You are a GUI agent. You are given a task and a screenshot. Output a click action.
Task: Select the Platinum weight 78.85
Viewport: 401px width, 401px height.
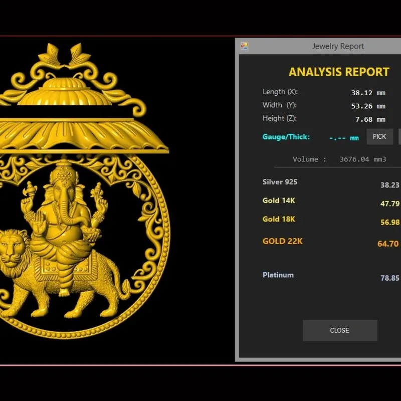[390, 278]
